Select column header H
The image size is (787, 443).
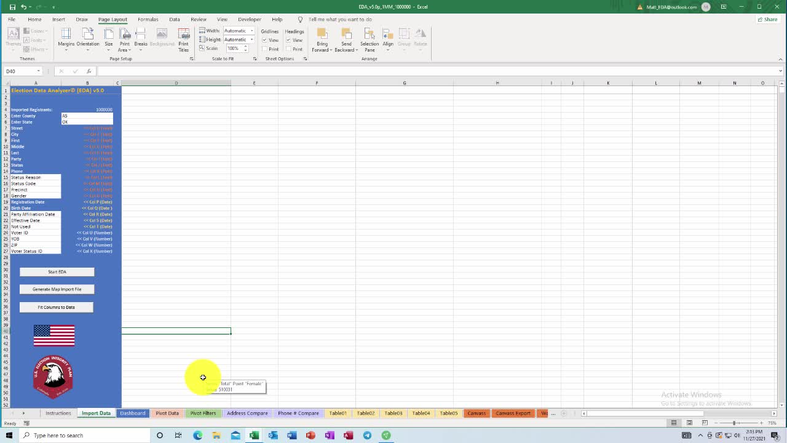point(497,83)
